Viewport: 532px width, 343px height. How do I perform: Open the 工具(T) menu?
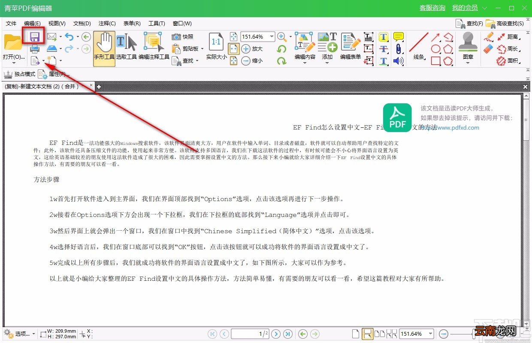[x=157, y=23]
